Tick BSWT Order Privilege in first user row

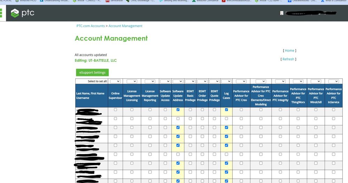point(202,109)
